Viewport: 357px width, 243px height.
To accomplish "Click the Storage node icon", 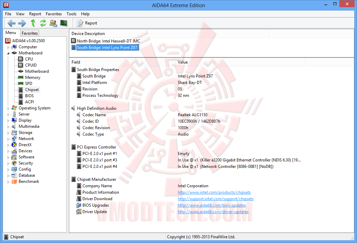I will point(14,133).
